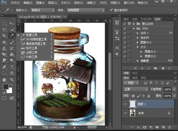Screen dimensions: 178x131
Task: Add a layer mask
Action: coord(145,127)
